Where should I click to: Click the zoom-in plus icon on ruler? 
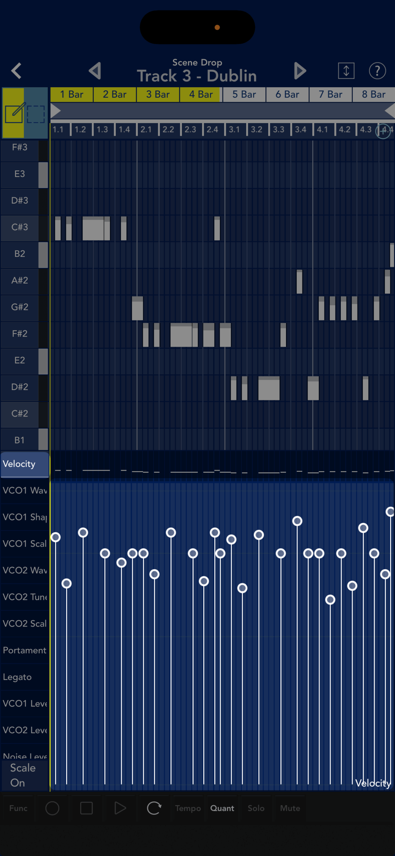click(383, 131)
